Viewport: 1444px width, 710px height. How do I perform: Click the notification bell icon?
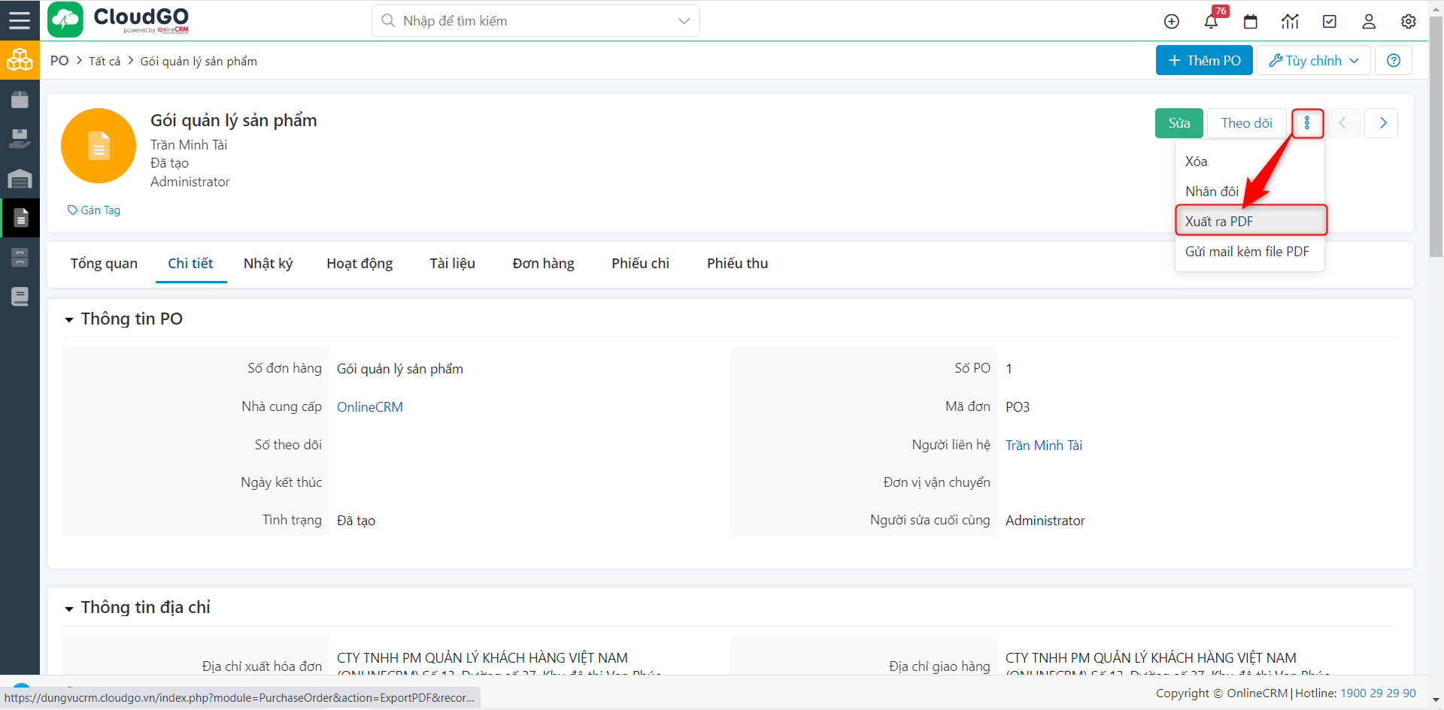[x=1211, y=21]
